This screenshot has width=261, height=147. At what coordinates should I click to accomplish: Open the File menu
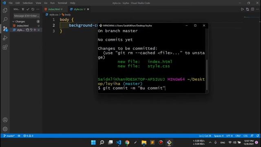tap(11, 3)
